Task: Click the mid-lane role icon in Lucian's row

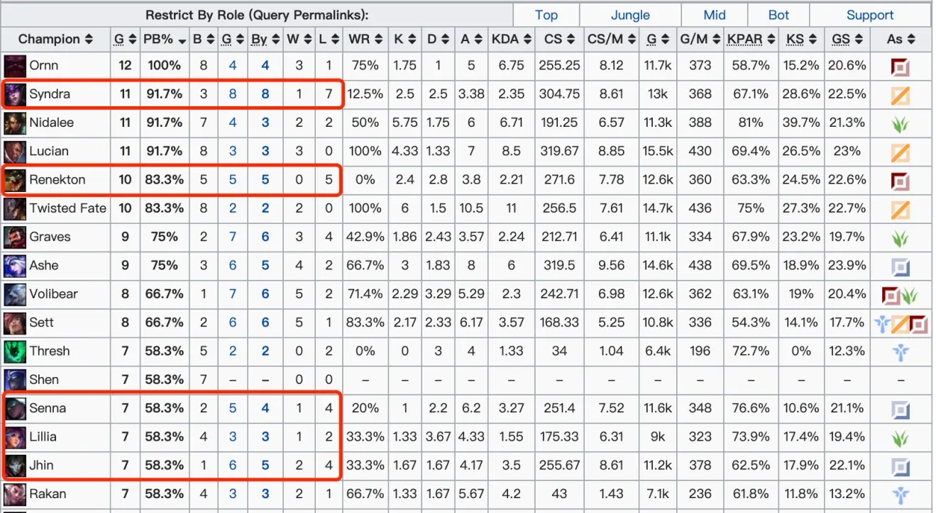Action: click(x=901, y=152)
